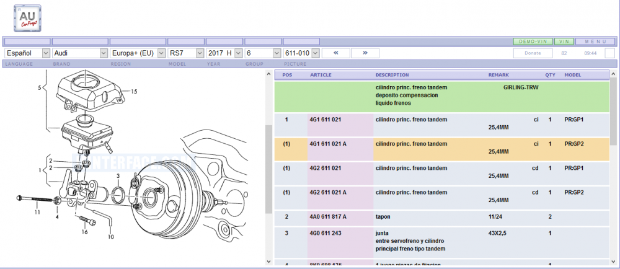This screenshot has height=269, width=620.
Task: Open the Year dropdown showing 2017 H
Action: (224, 53)
